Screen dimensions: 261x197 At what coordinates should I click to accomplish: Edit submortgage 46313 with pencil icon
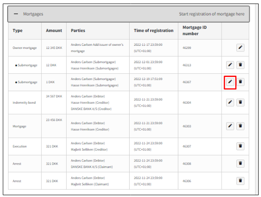(x=230, y=65)
